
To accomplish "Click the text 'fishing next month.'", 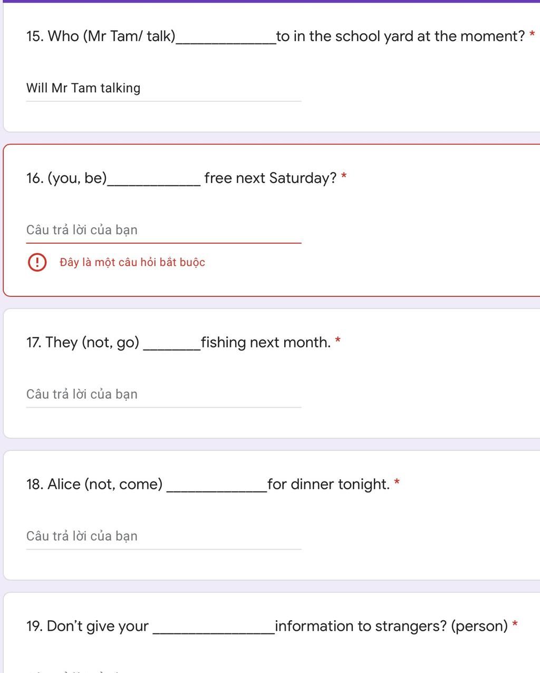I will pos(266,342).
